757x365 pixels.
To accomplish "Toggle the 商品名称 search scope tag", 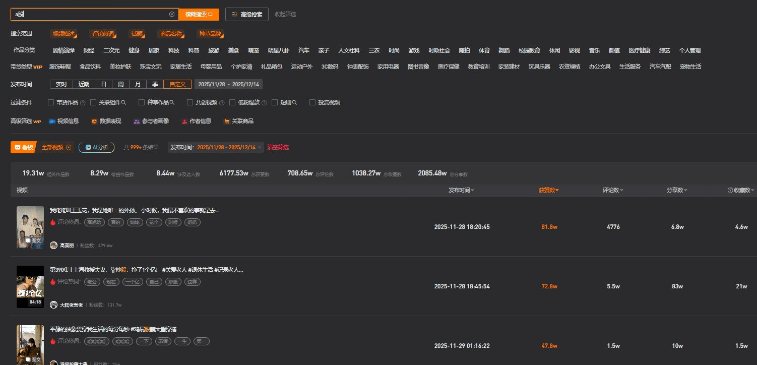I will (170, 34).
